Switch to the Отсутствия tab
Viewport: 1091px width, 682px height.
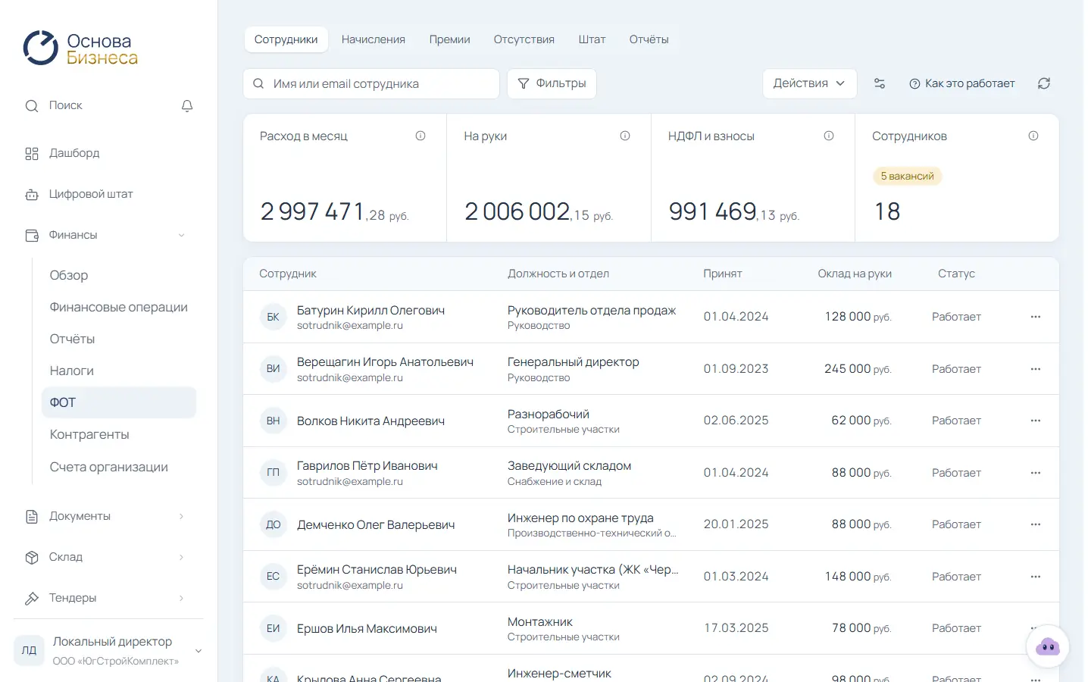pyautogui.click(x=524, y=39)
